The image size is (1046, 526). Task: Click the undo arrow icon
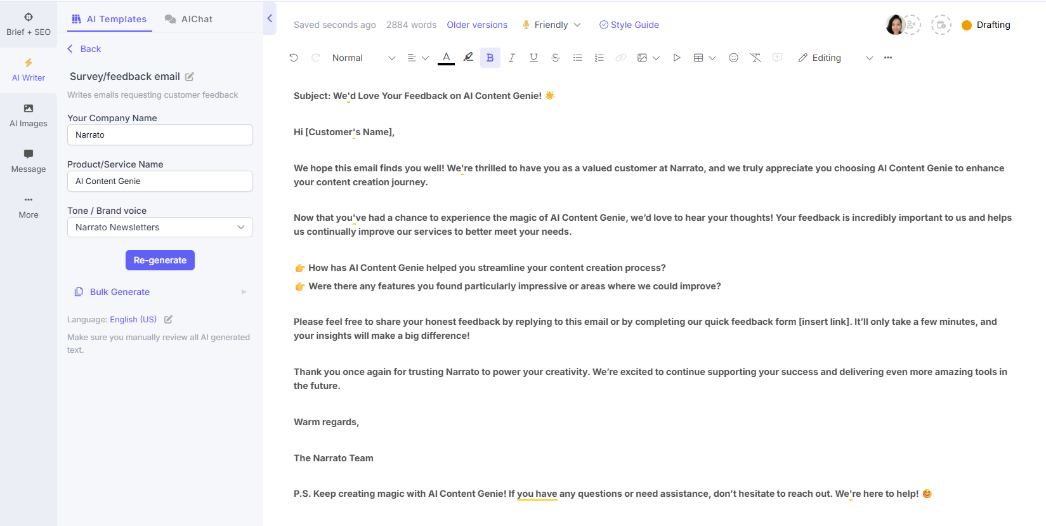tap(294, 58)
